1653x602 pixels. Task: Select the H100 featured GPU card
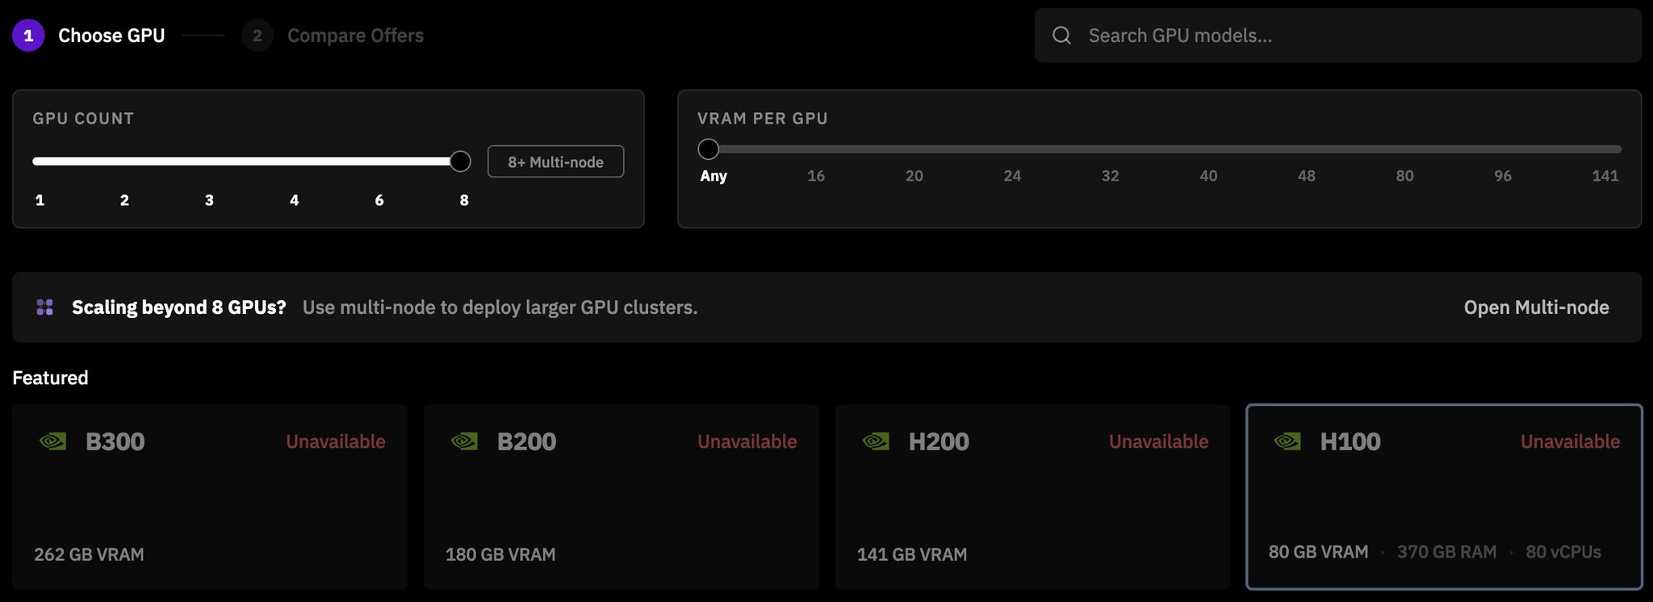click(1445, 497)
